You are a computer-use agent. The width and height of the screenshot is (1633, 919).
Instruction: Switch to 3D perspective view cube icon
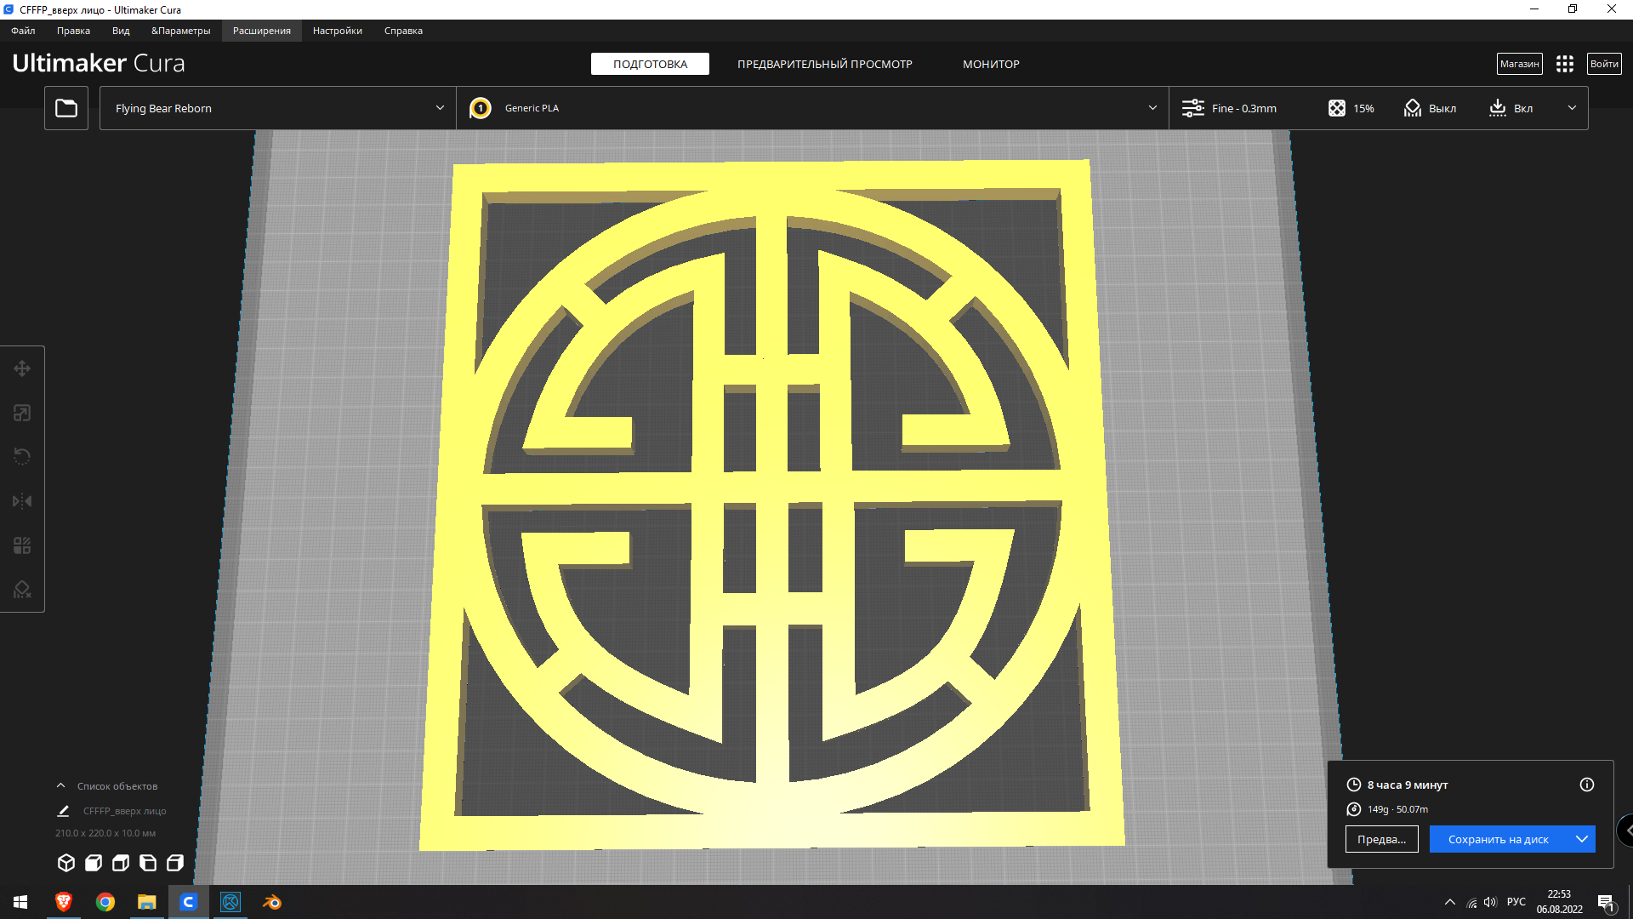66,863
